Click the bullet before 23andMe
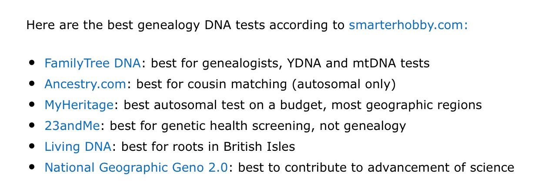The image size is (545, 196). coord(32,126)
